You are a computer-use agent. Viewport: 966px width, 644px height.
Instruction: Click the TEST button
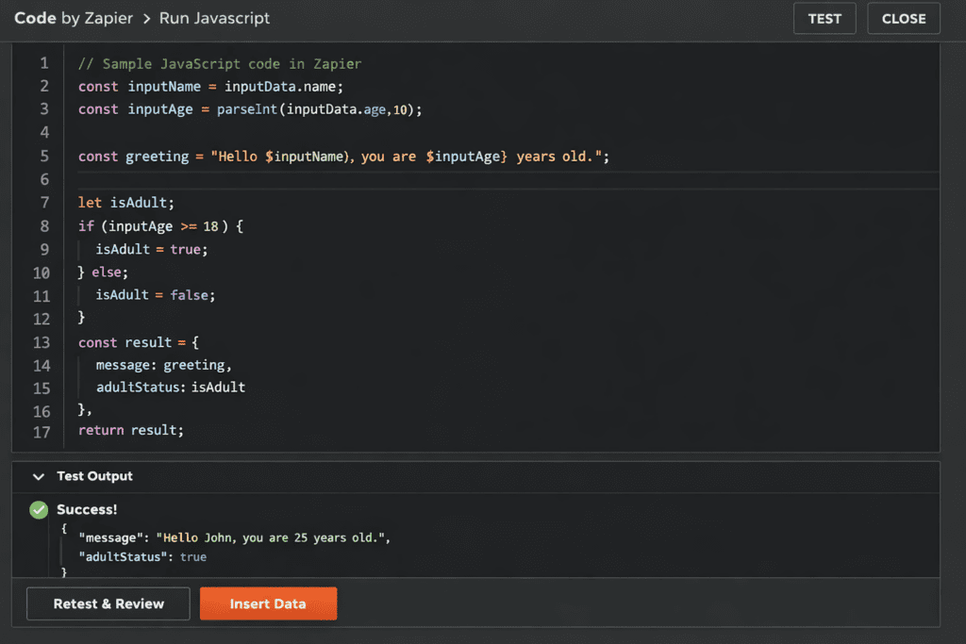coord(824,19)
